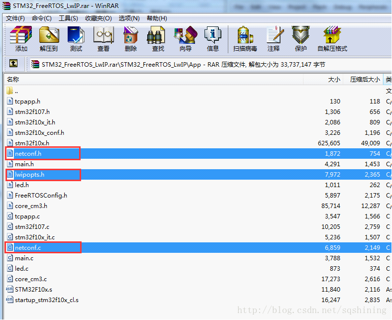The image size is (392, 320).
Task: Select the file netconf.c
Action: [x=28, y=248]
